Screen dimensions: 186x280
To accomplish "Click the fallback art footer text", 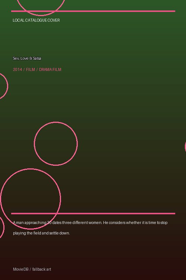I will (42, 269).
